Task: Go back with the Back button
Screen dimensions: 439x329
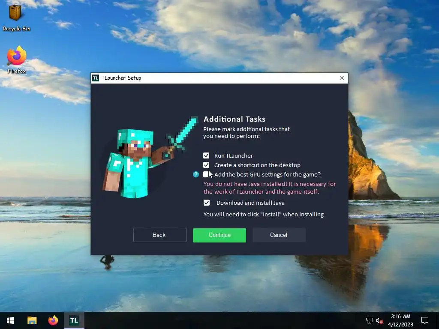Action: [x=160, y=235]
